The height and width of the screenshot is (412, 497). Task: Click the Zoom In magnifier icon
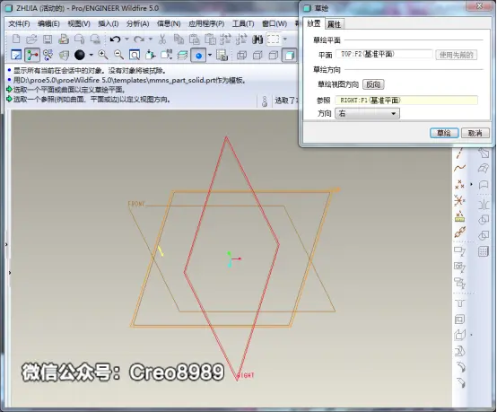(102, 55)
